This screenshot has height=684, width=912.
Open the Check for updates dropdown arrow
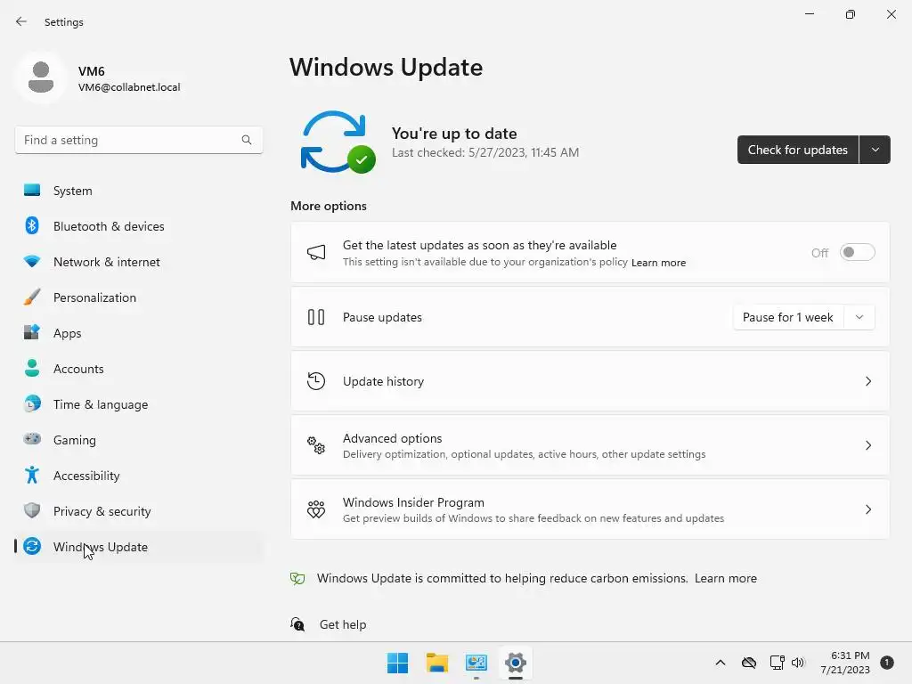click(x=875, y=150)
